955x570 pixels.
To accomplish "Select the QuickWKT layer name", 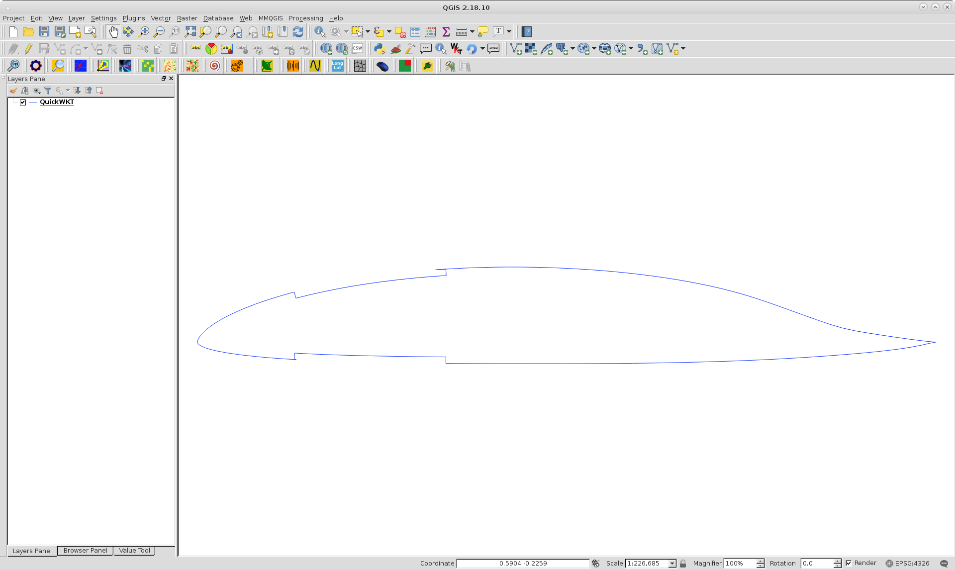I will point(57,102).
